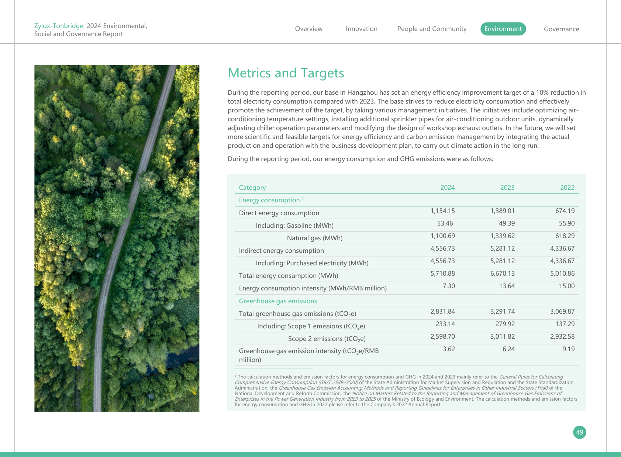Viewport: 621px width, 457px height.
Task: Click the total energy value 5,710.88
Action: [x=442, y=273]
